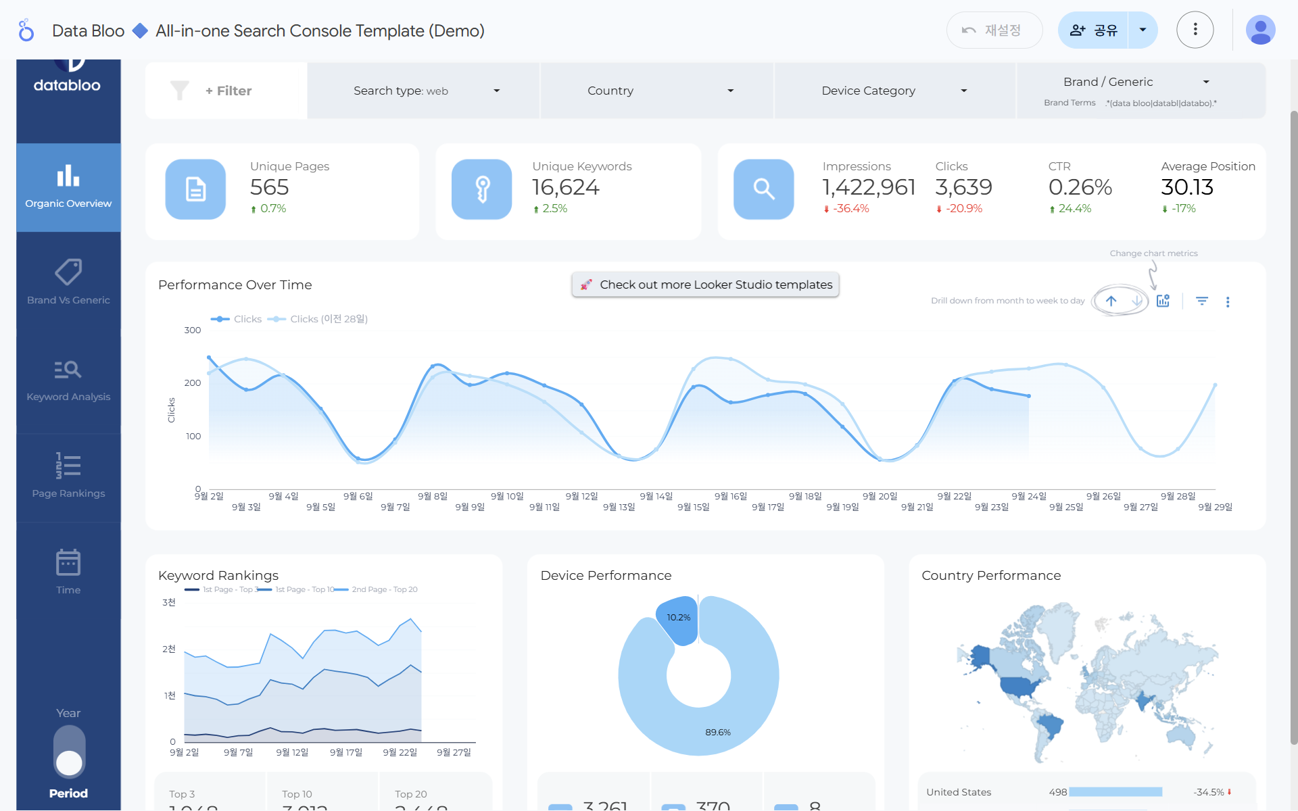Open the change chart metrics icon
Viewport: 1298px width, 811px height.
pyautogui.click(x=1163, y=301)
